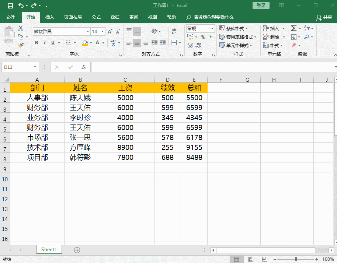
Task: Click the Find and Select magnifier icon
Action: point(307,36)
